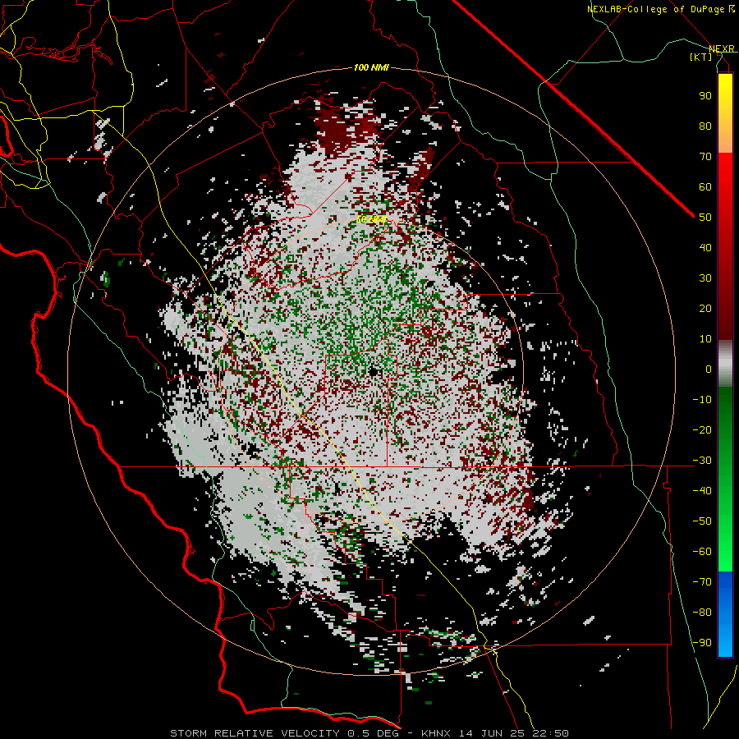Click the -20 value on velocity scale
Image resolution: width=739 pixels, height=739 pixels.
(702, 429)
